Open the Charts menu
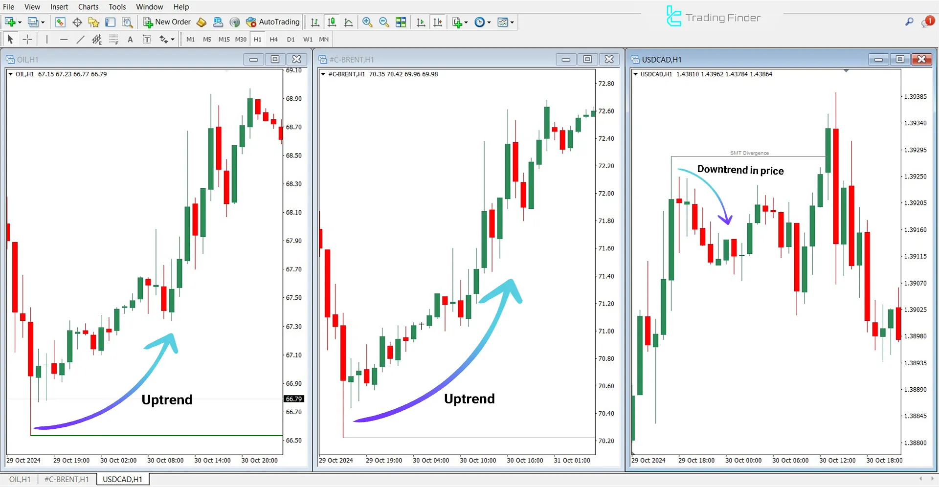 point(88,6)
